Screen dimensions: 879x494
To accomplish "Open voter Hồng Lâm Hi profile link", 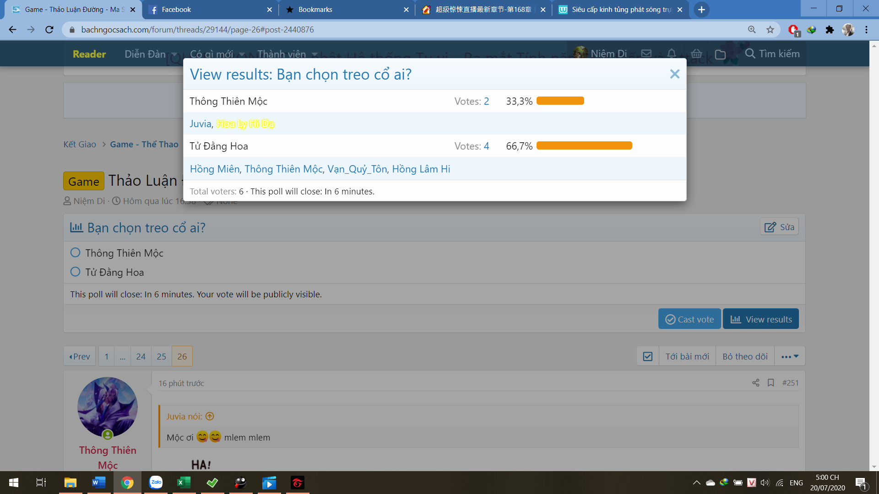I will (421, 169).
